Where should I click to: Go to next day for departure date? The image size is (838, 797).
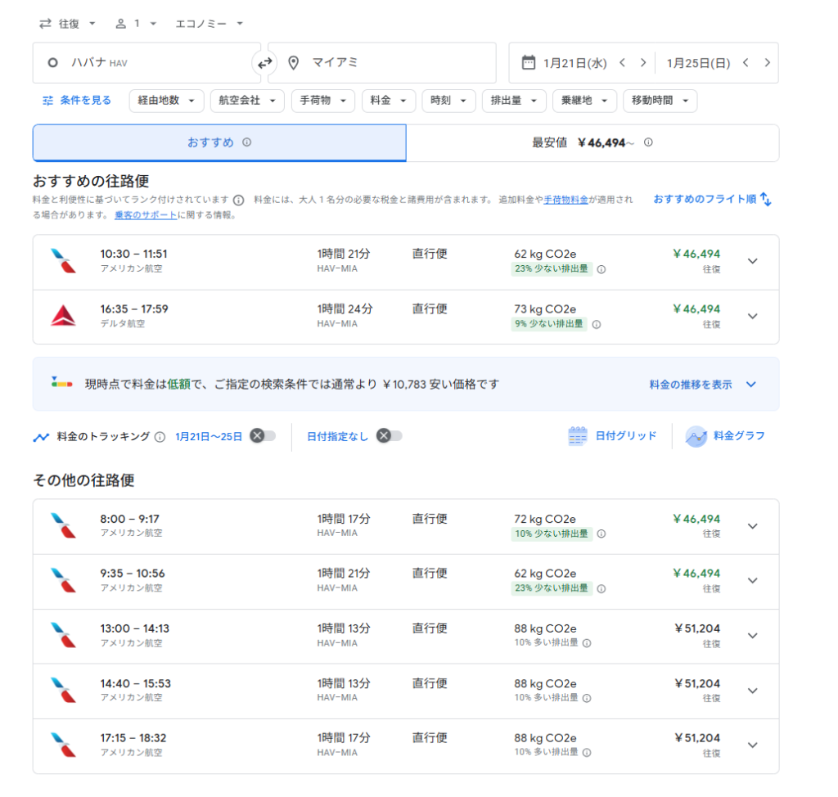point(643,63)
